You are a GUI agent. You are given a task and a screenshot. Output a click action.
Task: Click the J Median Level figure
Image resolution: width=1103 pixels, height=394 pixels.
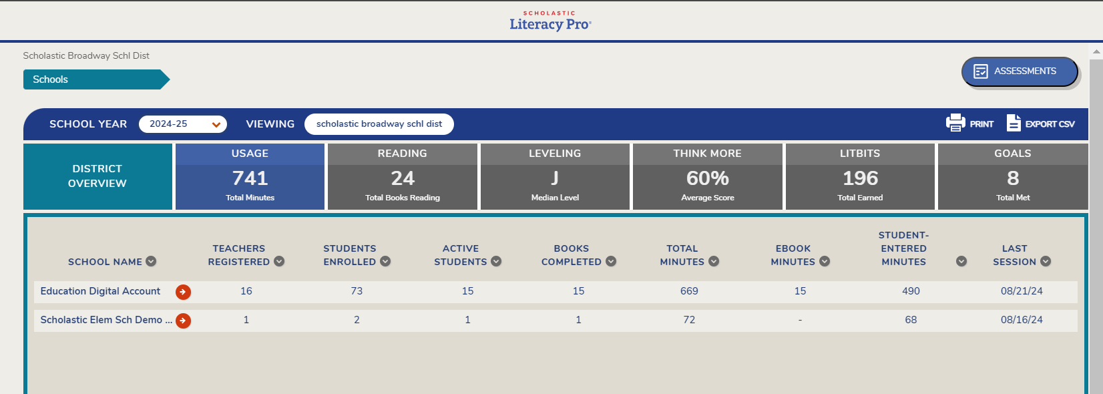(555, 178)
